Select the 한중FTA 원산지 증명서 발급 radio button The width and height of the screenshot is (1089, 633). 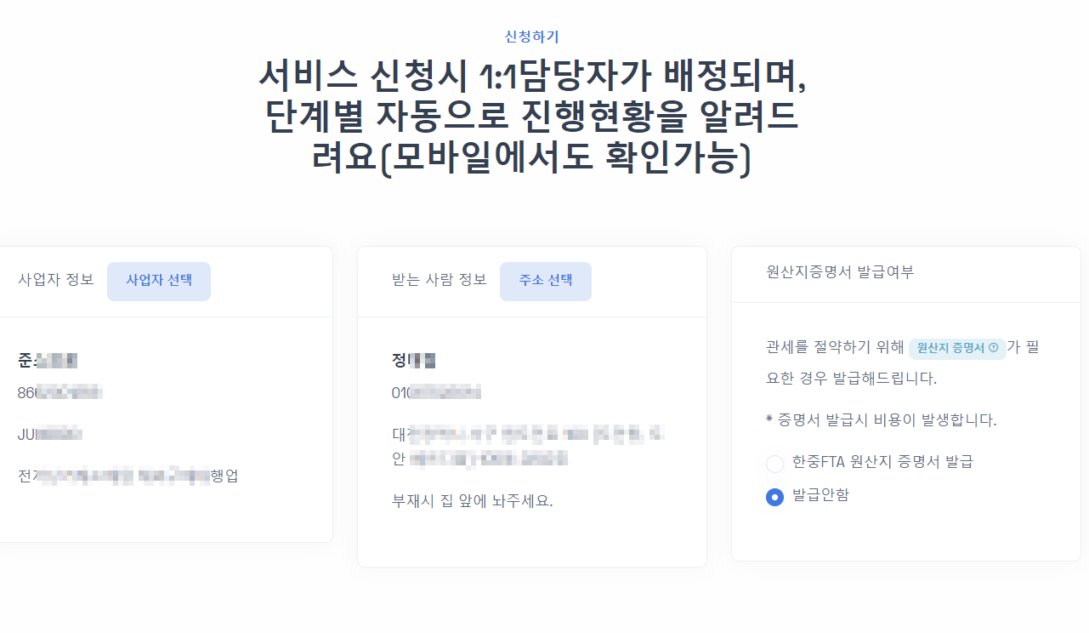click(774, 464)
